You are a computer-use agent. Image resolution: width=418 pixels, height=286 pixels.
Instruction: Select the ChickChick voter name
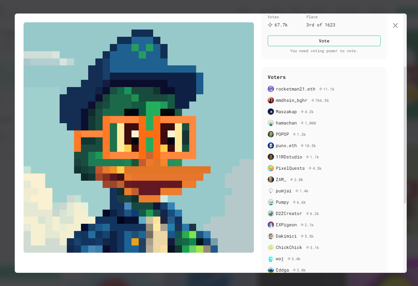pos(289,247)
